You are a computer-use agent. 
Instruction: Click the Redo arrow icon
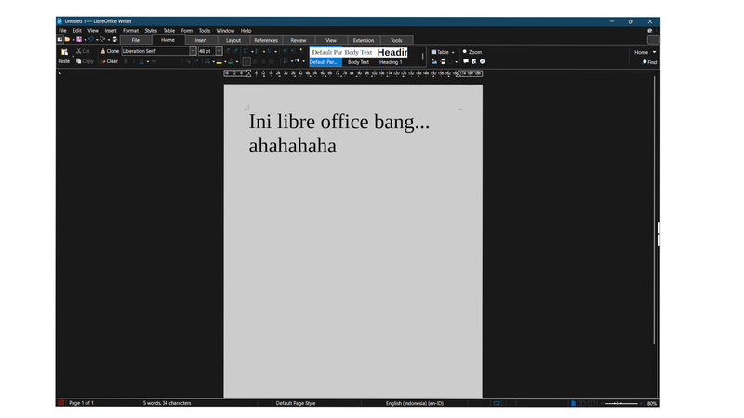click(x=102, y=39)
